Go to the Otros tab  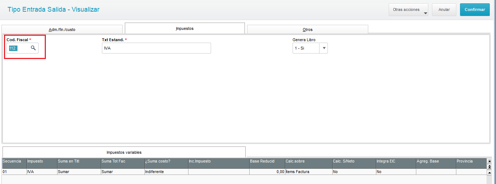click(307, 30)
